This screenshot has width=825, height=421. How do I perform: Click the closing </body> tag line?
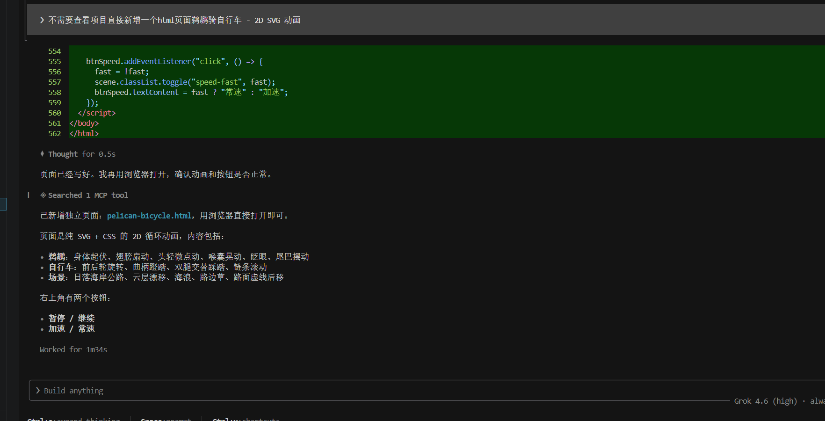pyautogui.click(x=84, y=123)
